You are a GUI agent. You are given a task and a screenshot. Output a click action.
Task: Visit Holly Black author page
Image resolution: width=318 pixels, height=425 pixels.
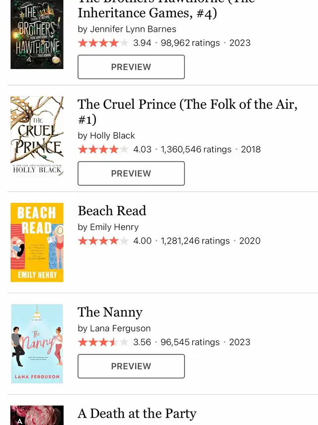click(112, 136)
